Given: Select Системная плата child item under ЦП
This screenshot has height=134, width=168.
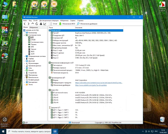Looking at the screenshot, I should click(x=36, y=42).
